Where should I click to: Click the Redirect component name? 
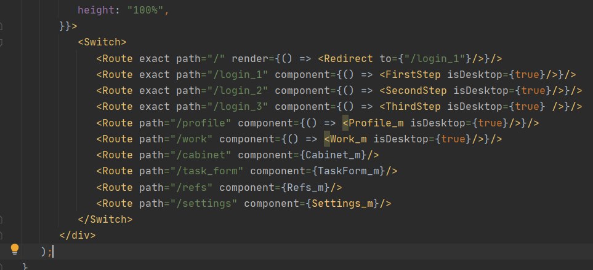(349, 58)
